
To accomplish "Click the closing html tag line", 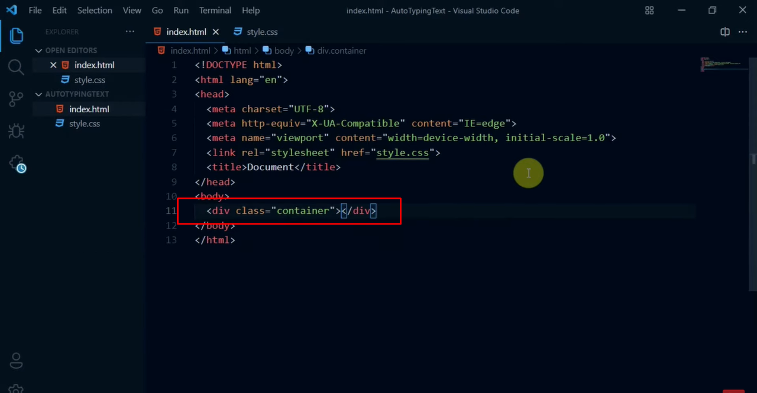I will click(215, 240).
